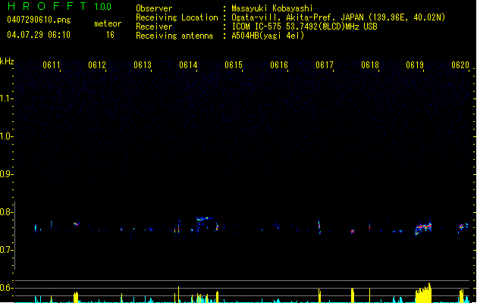Click the 0.7 kHz axis tick label

pos(6,250)
